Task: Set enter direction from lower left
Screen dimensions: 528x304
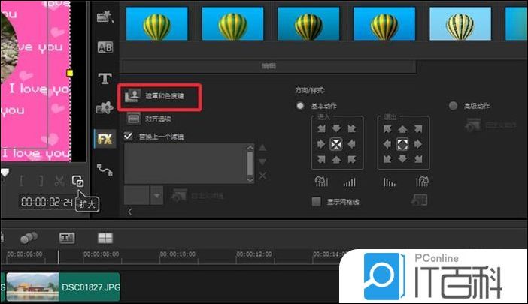Action: (x=321, y=159)
